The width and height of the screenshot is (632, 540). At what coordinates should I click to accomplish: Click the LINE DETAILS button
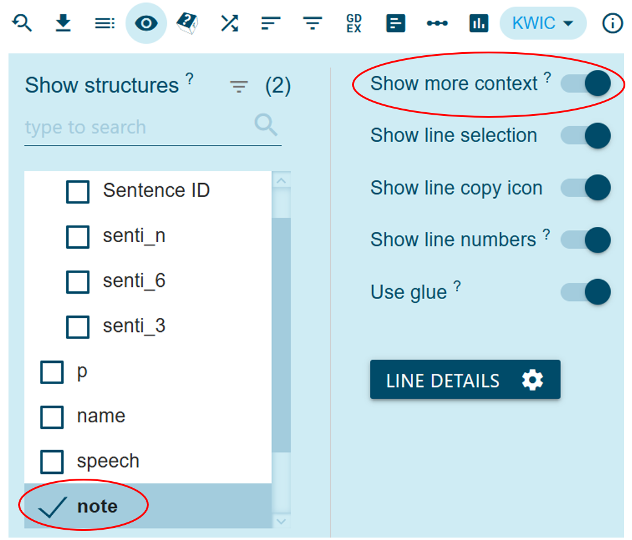465,380
